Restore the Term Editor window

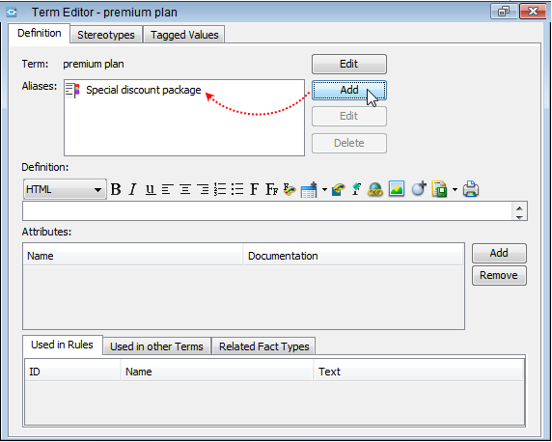click(x=504, y=12)
